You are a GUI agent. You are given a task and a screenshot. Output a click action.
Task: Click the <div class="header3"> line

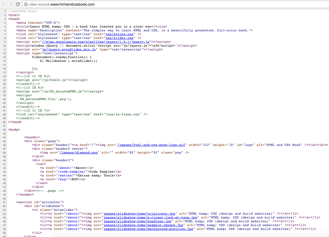click(53, 160)
